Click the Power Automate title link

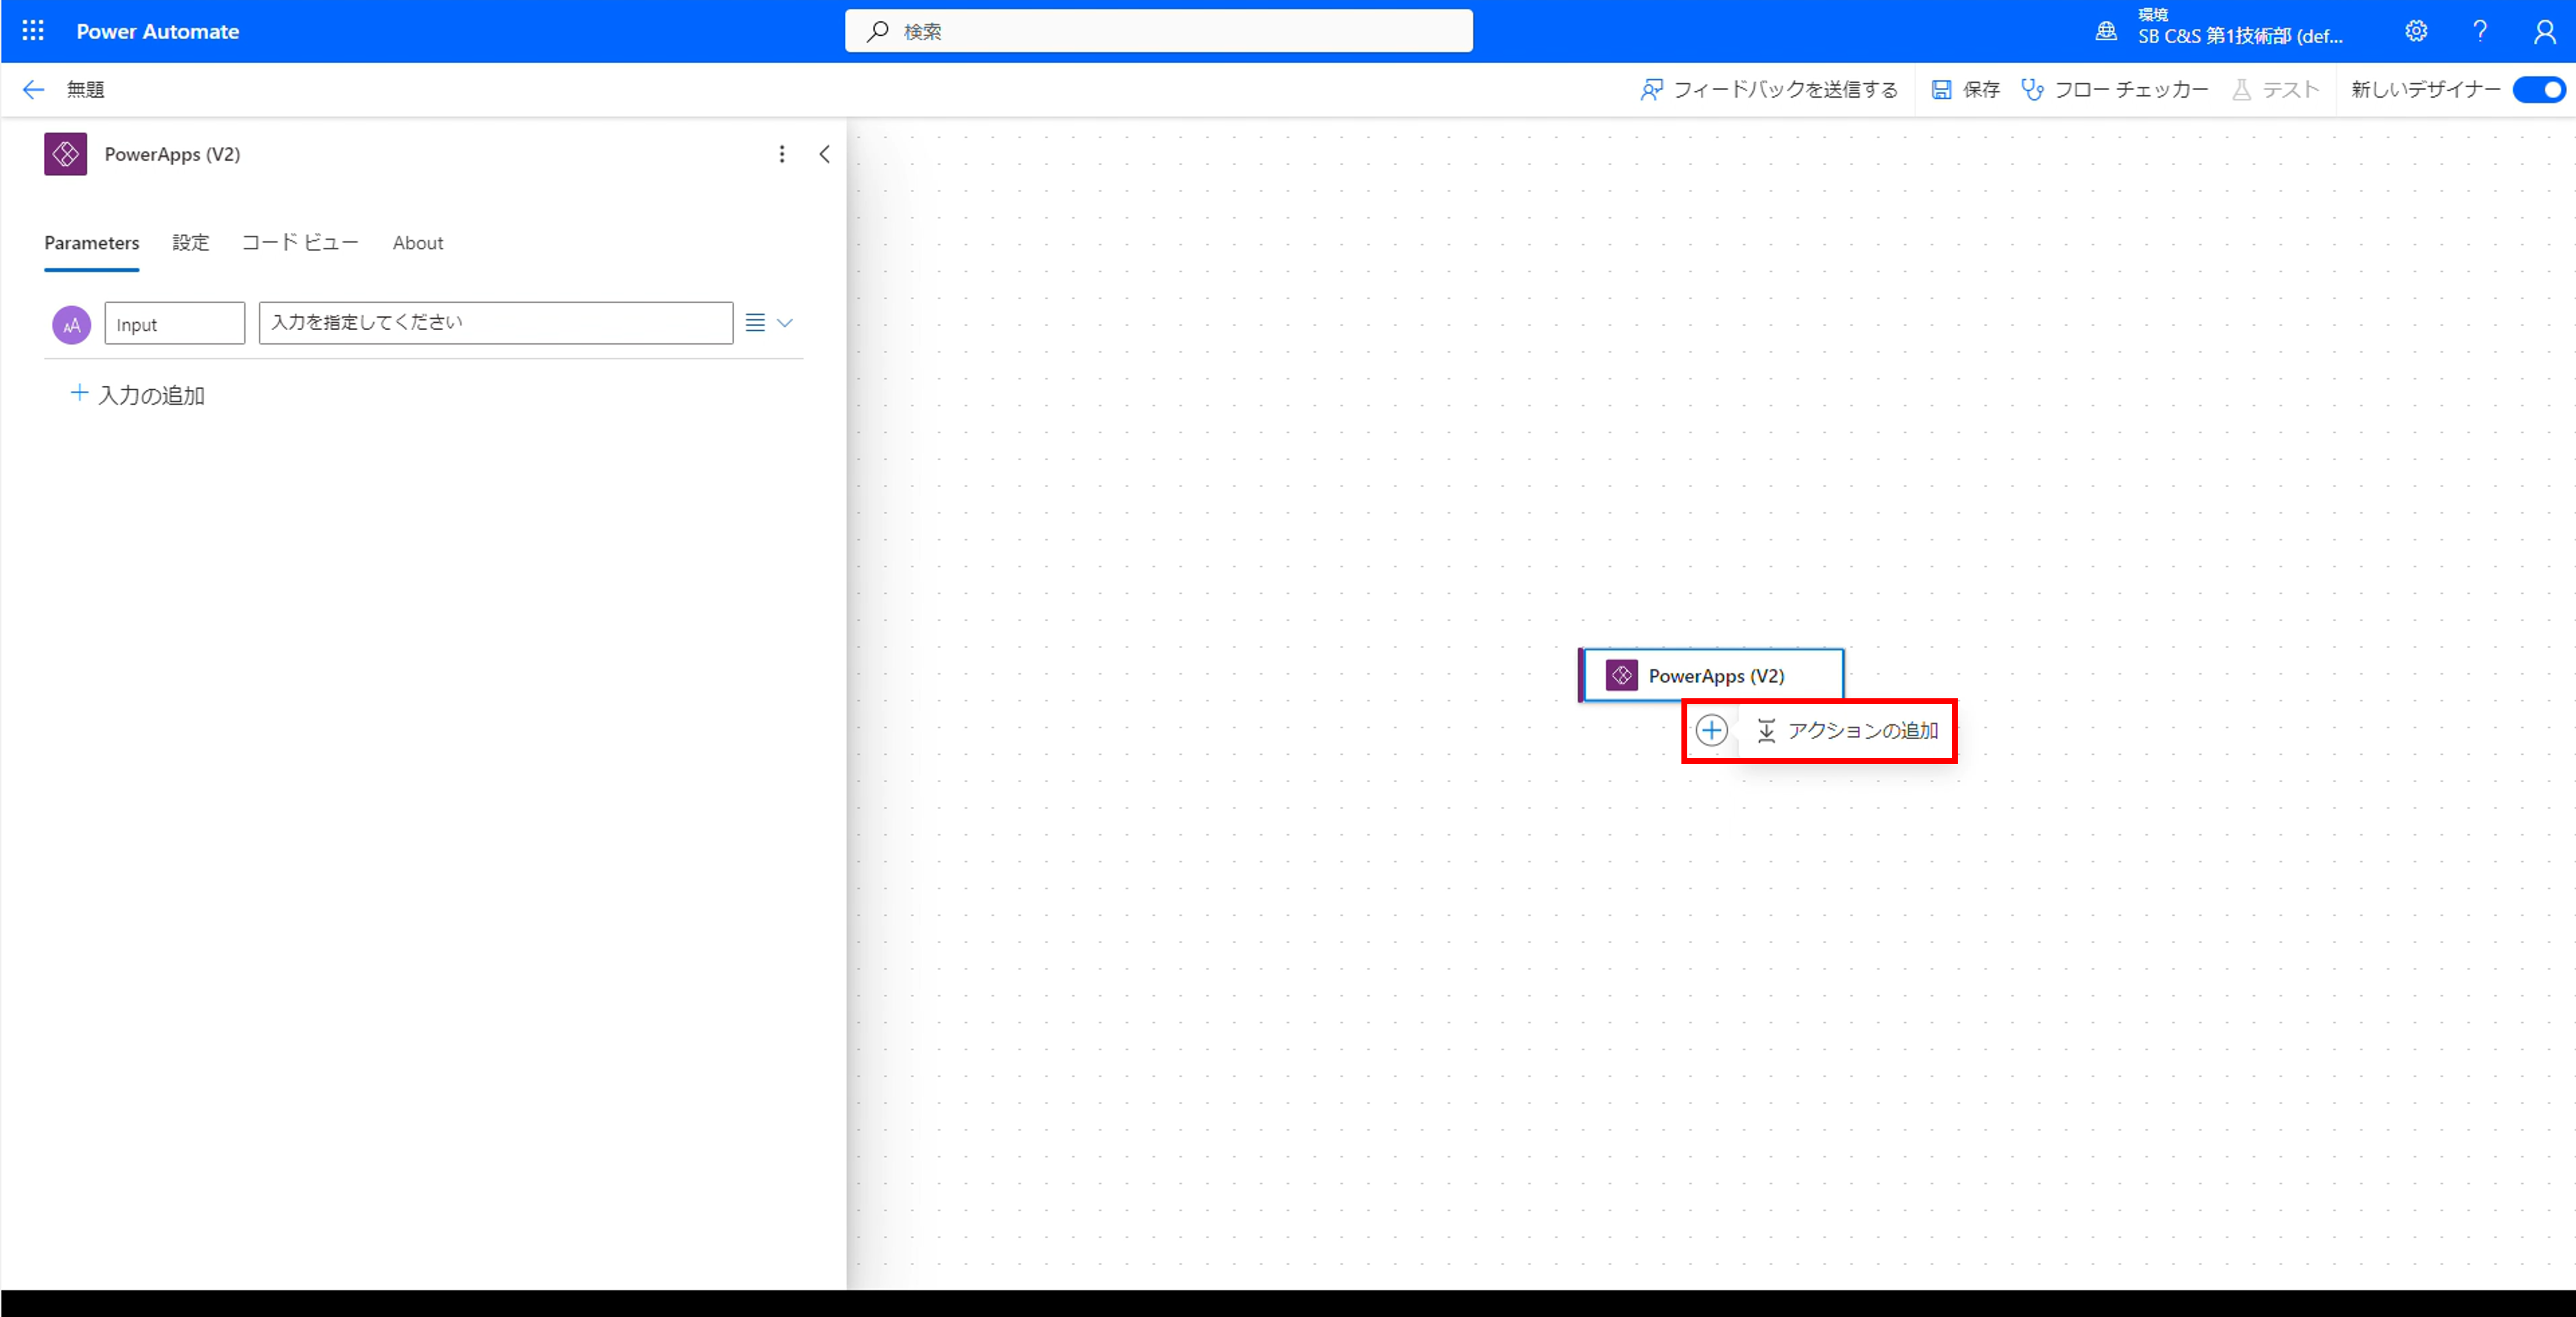pyautogui.click(x=158, y=31)
